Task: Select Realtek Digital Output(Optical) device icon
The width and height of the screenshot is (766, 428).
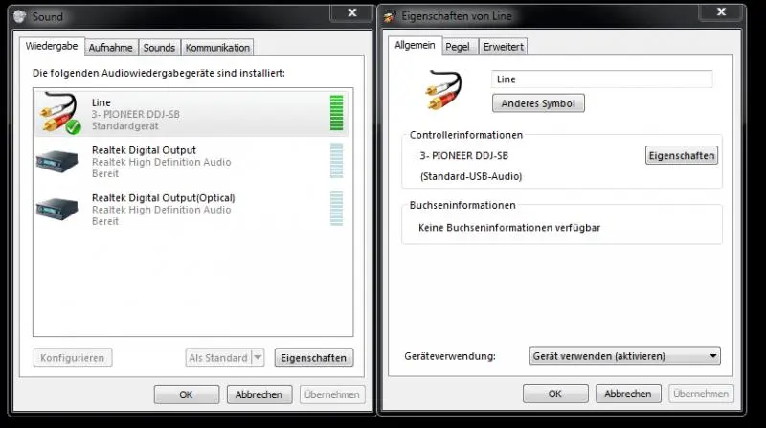Action: tap(58, 208)
